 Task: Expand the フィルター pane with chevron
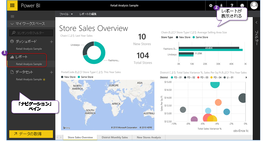(x=256, y=22)
